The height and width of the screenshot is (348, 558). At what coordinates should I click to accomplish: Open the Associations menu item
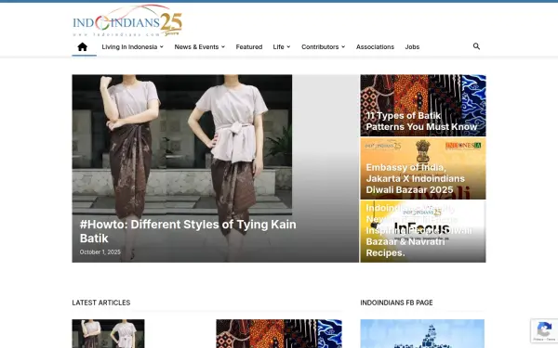(x=375, y=47)
